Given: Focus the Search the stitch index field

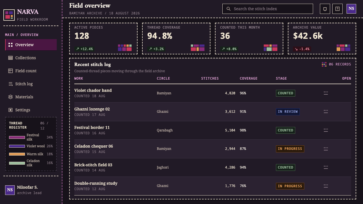Looking at the screenshot, I should [268, 9].
